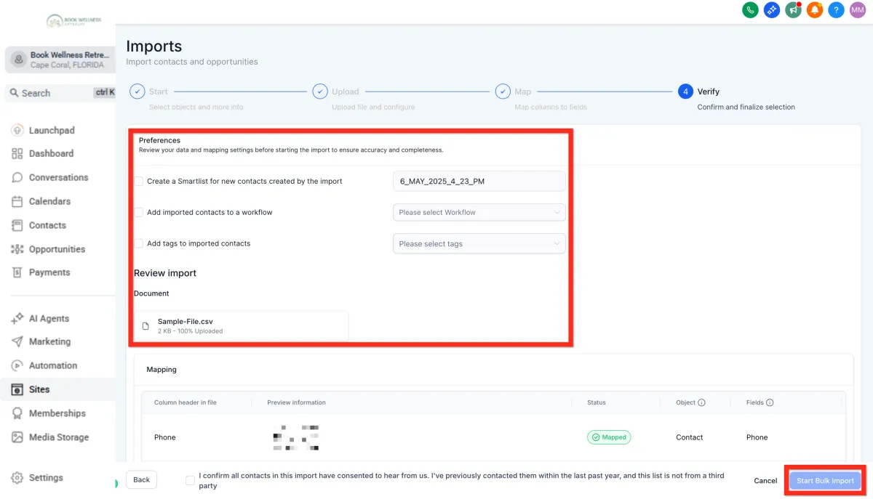Enable Create a Smartlist for new contacts
The width and height of the screenshot is (873, 499).
[139, 182]
